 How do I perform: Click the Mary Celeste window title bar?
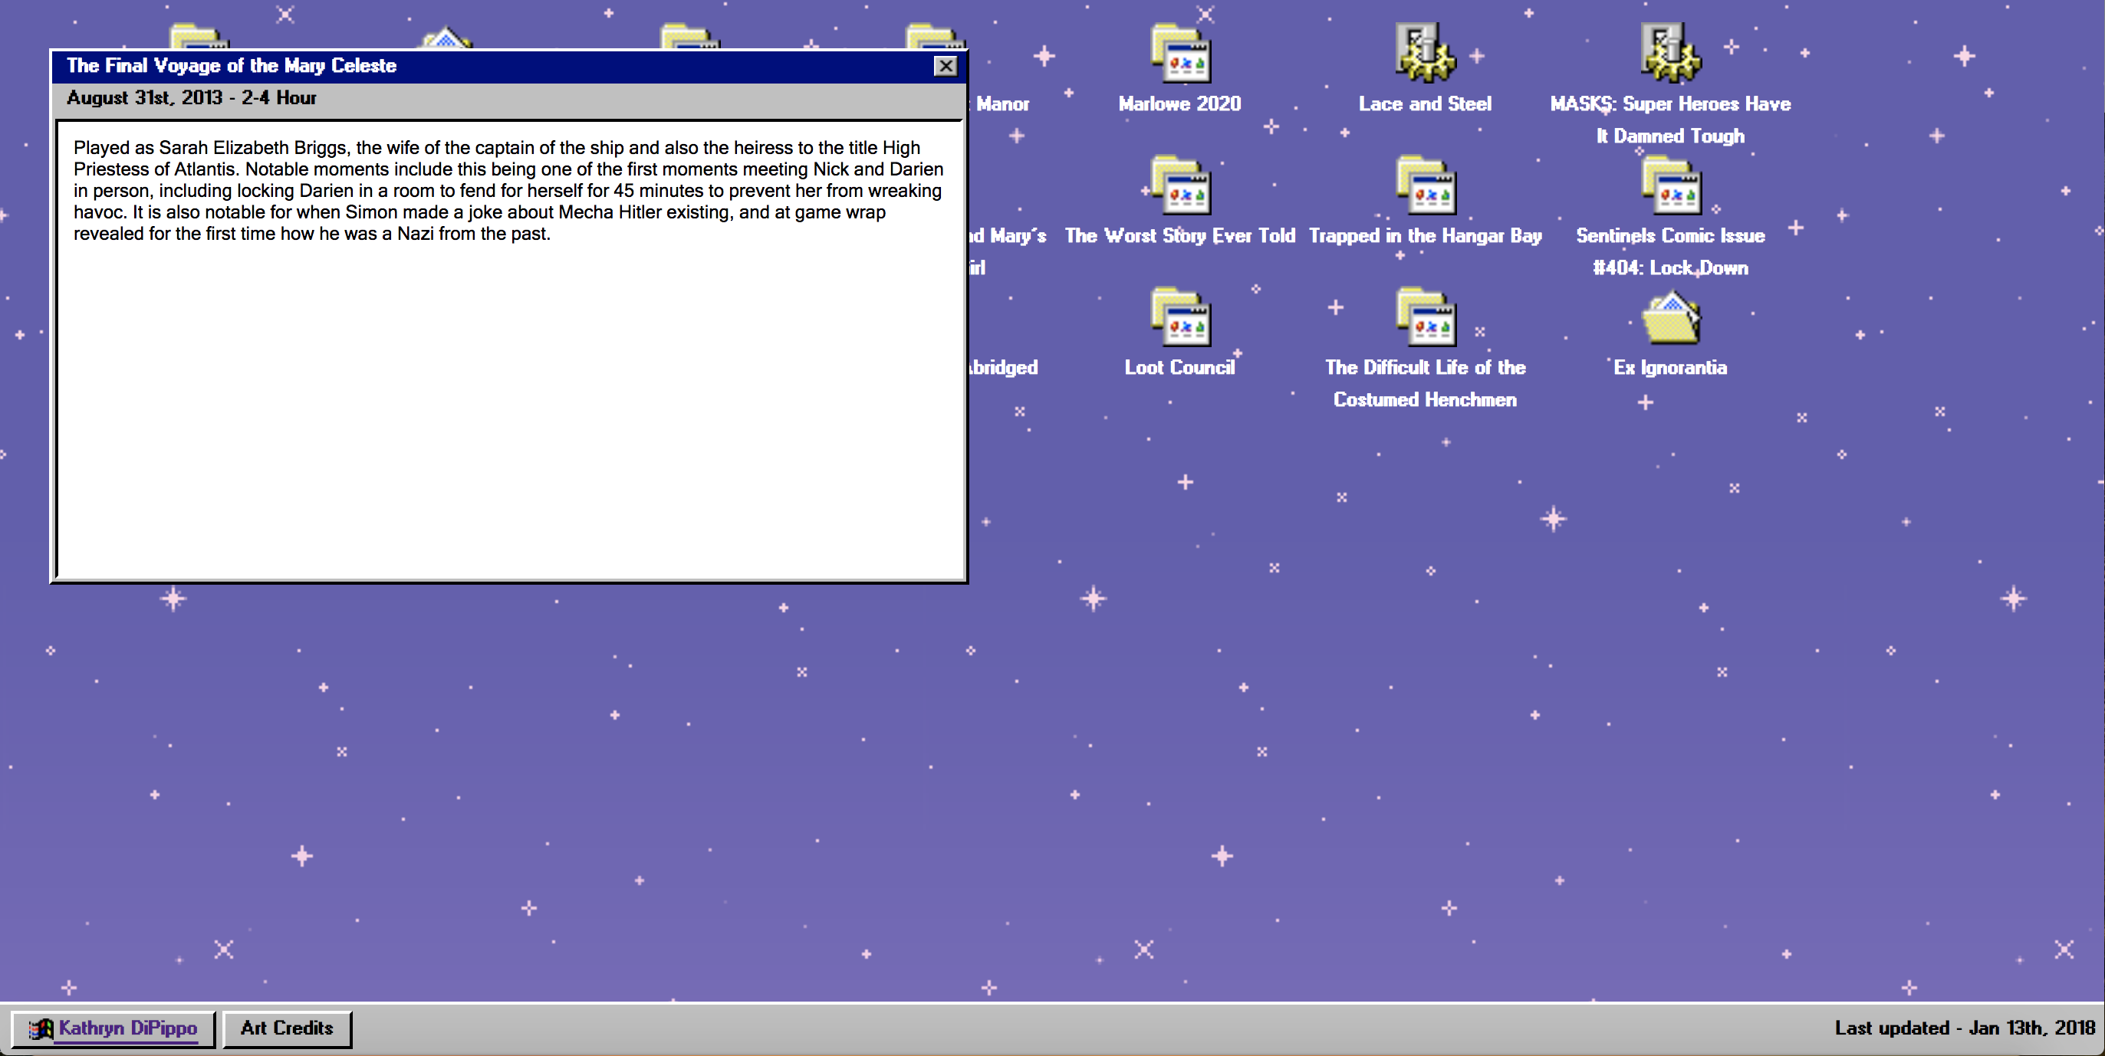pyautogui.click(x=490, y=66)
